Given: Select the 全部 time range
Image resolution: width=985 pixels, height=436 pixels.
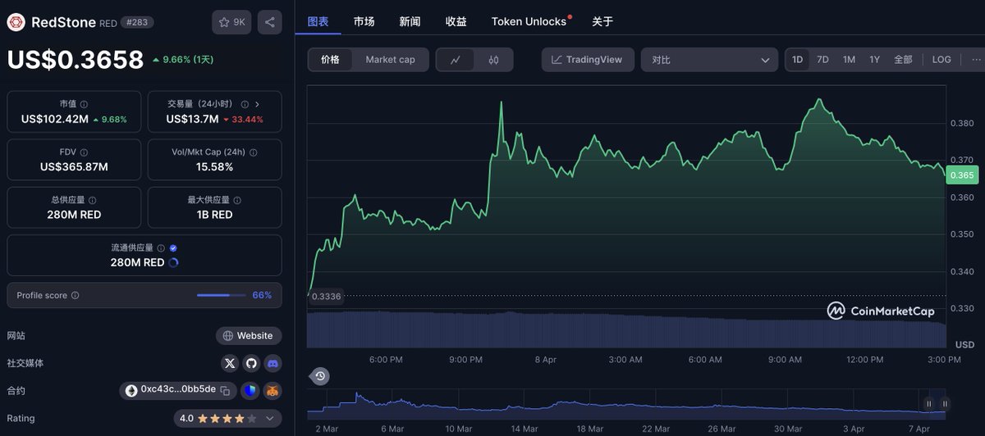Looking at the screenshot, I should tap(903, 60).
